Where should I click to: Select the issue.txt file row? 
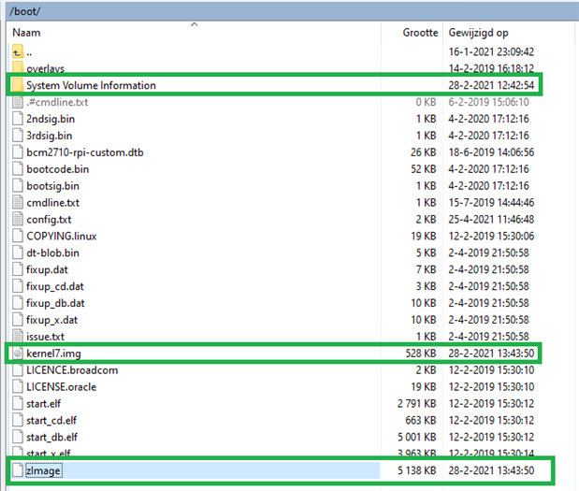click(45, 336)
